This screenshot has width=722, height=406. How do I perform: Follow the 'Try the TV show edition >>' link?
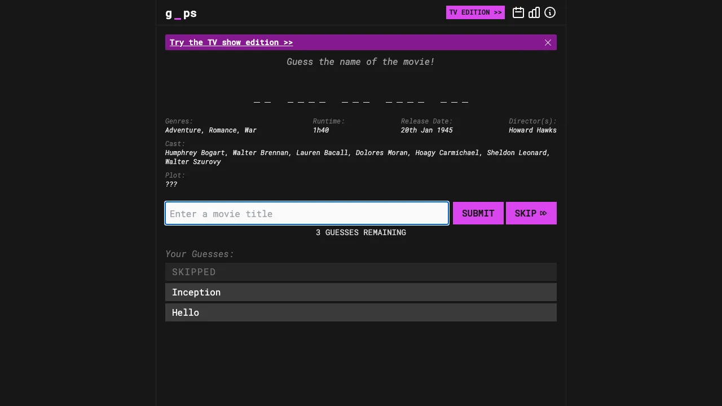tap(231, 42)
